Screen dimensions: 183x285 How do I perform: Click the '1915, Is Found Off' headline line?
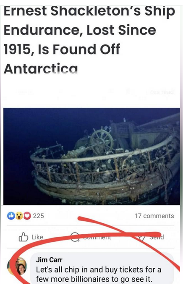(62, 49)
